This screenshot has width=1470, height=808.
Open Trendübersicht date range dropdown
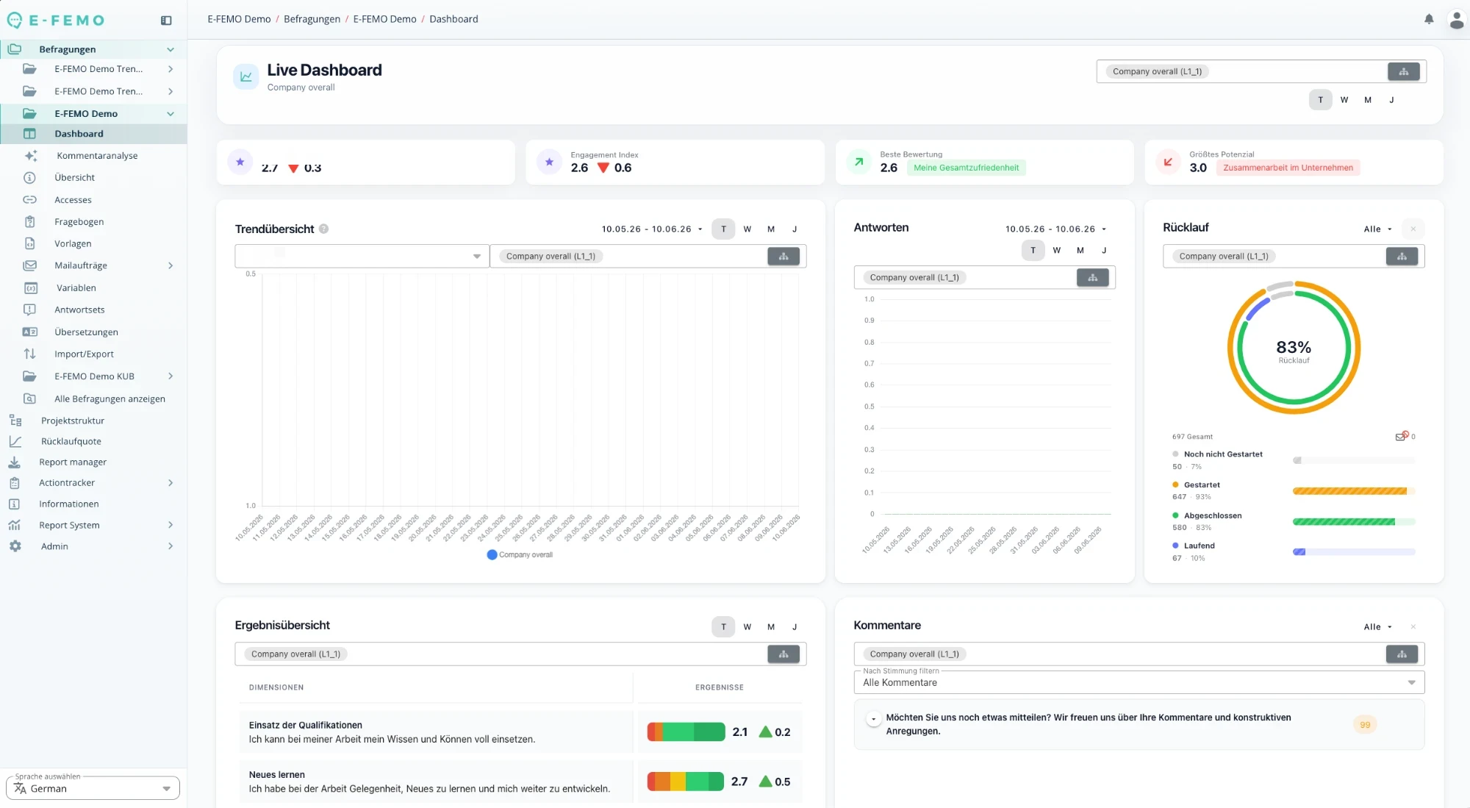pyautogui.click(x=652, y=229)
